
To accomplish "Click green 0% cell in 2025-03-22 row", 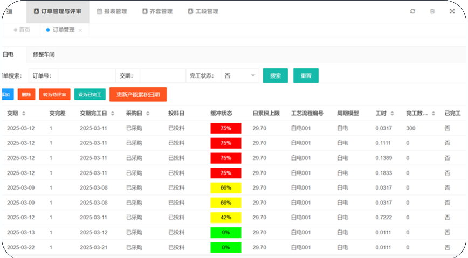I will pos(225,247).
